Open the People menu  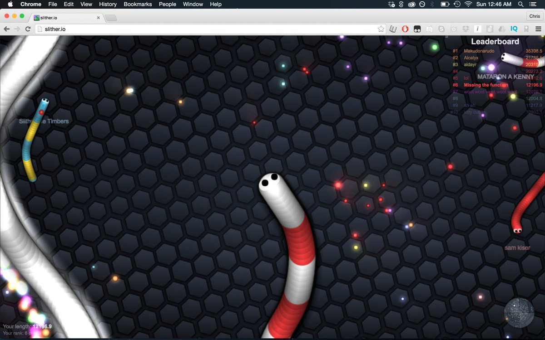pyautogui.click(x=167, y=4)
